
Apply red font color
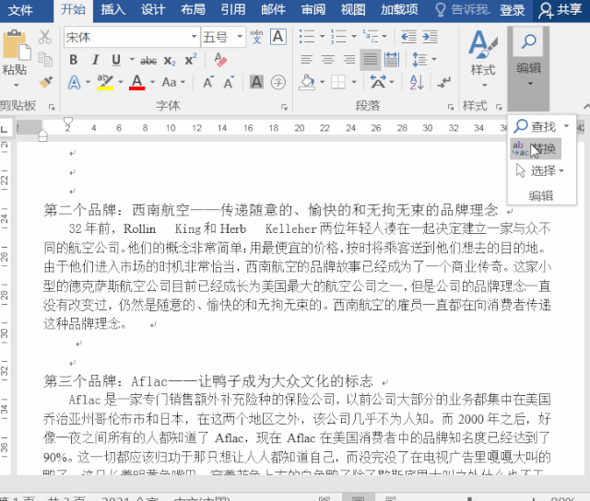[137, 82]
